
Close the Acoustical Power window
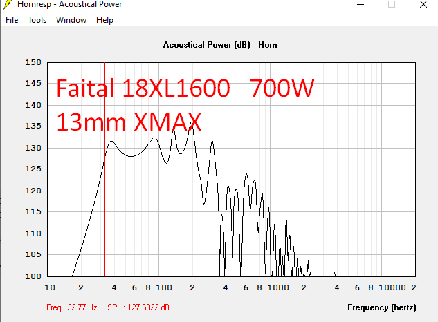(x=423, y=4)
